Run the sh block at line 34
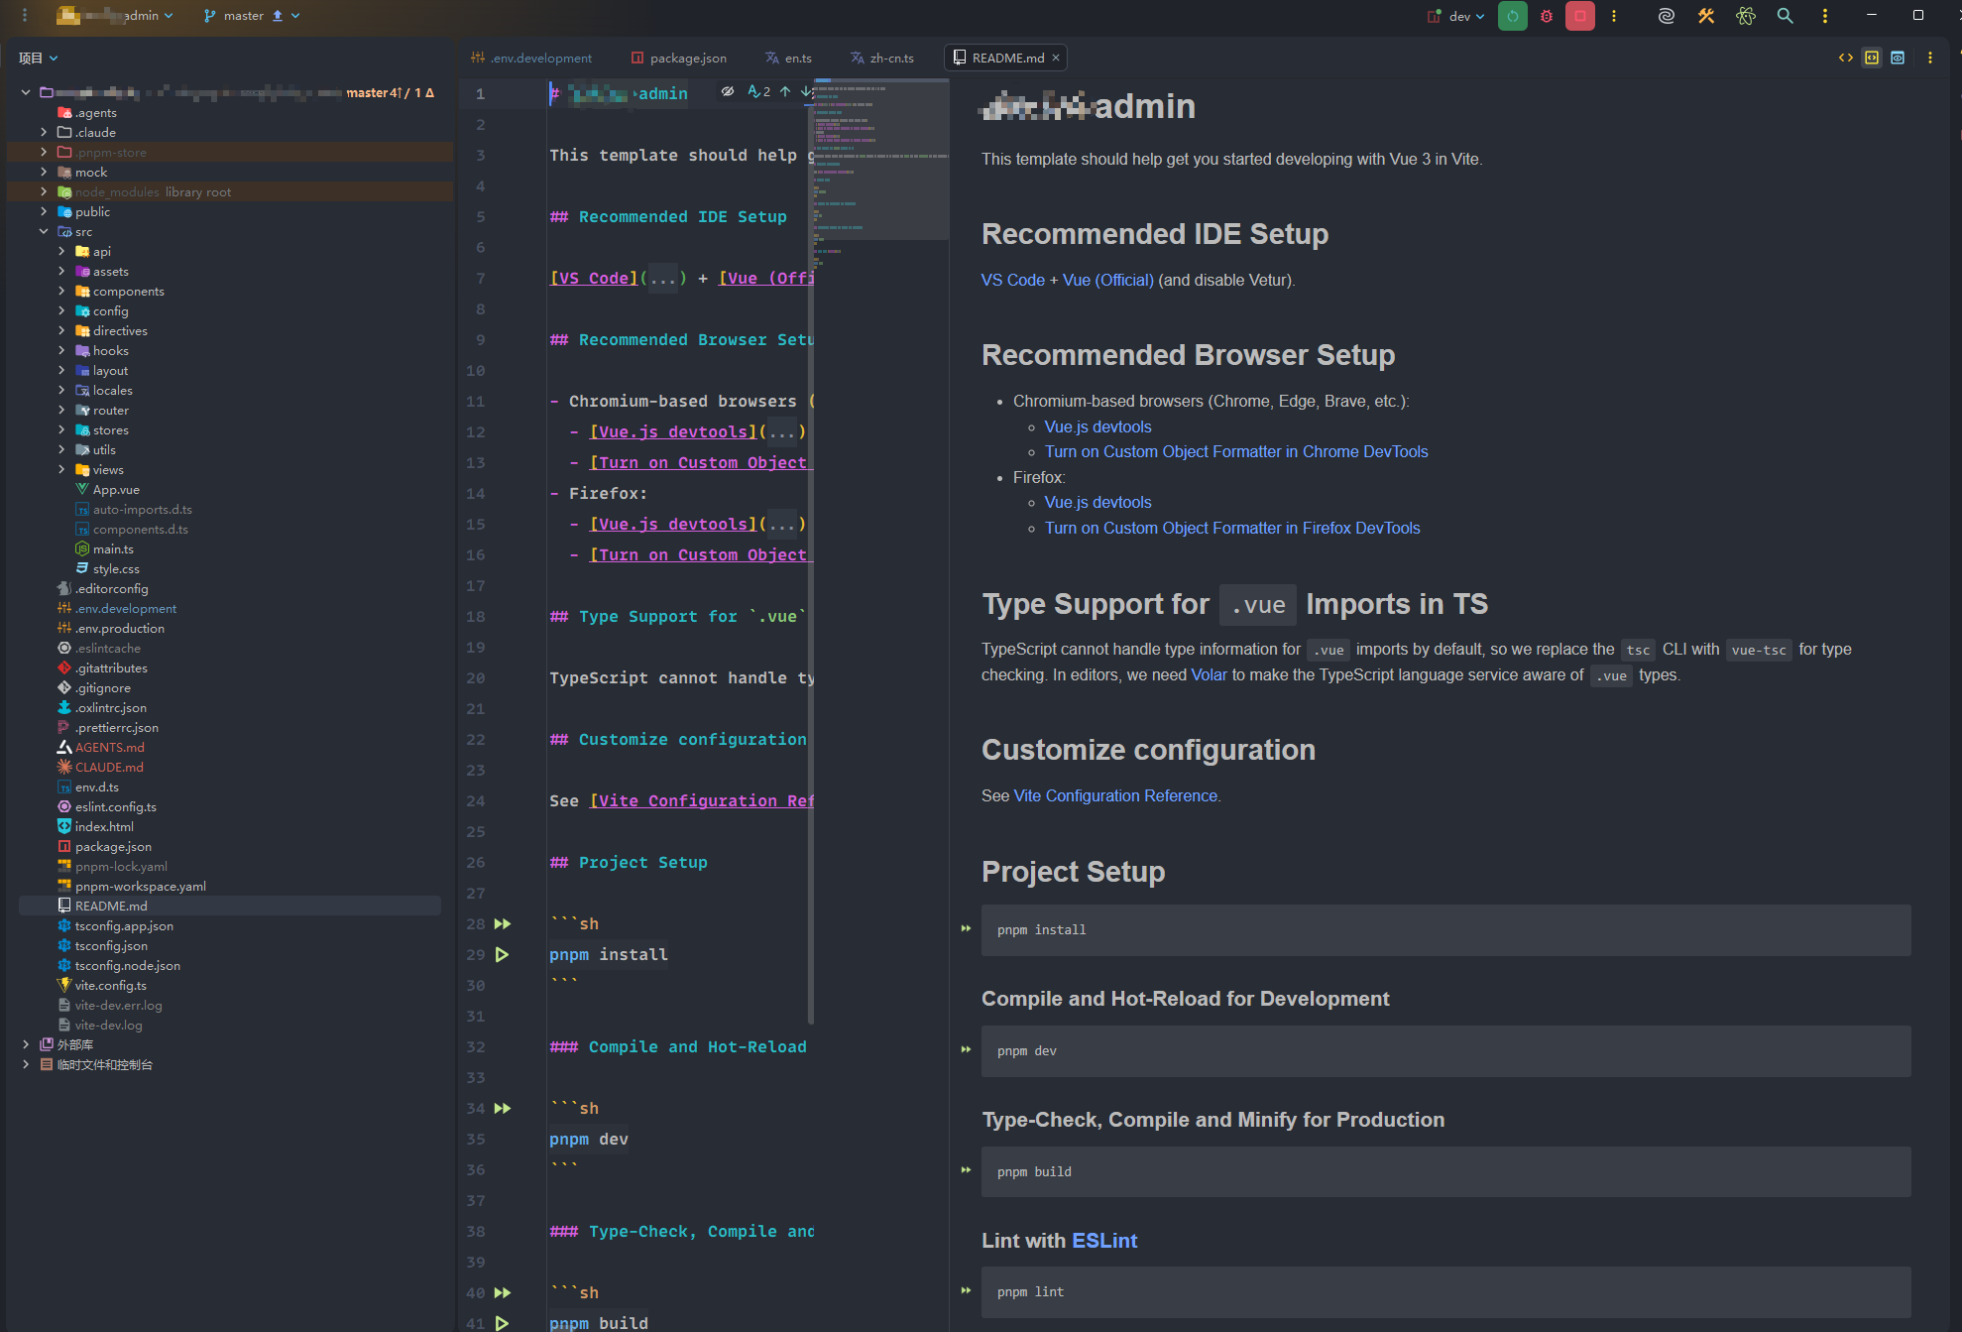The height and width of the screenshot is (1332, 1962). tap(503, 1108)
